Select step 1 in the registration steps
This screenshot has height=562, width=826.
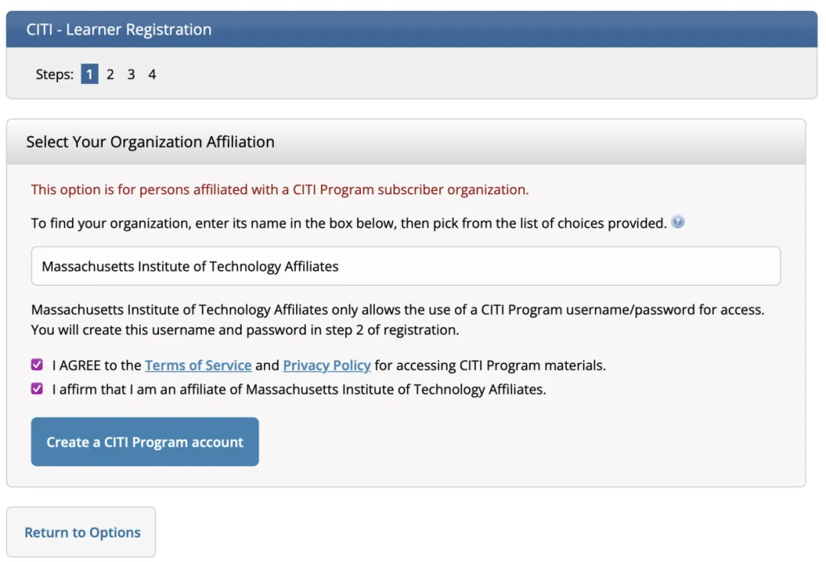[x=89, y=74]
